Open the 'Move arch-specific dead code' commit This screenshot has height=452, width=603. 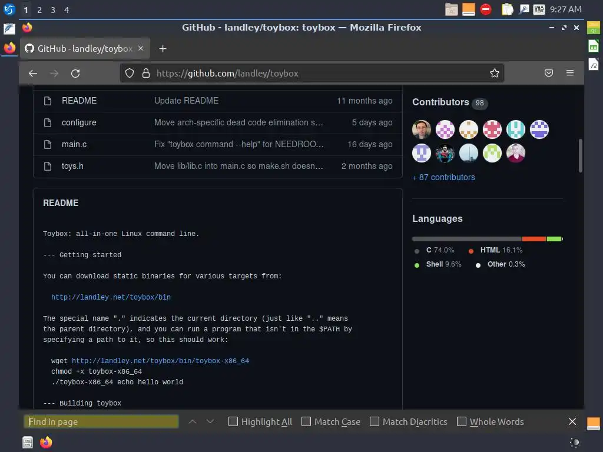click(x=238, y=122)
